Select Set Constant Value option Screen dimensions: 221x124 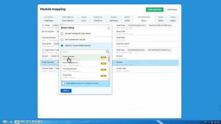coord(62,40)
